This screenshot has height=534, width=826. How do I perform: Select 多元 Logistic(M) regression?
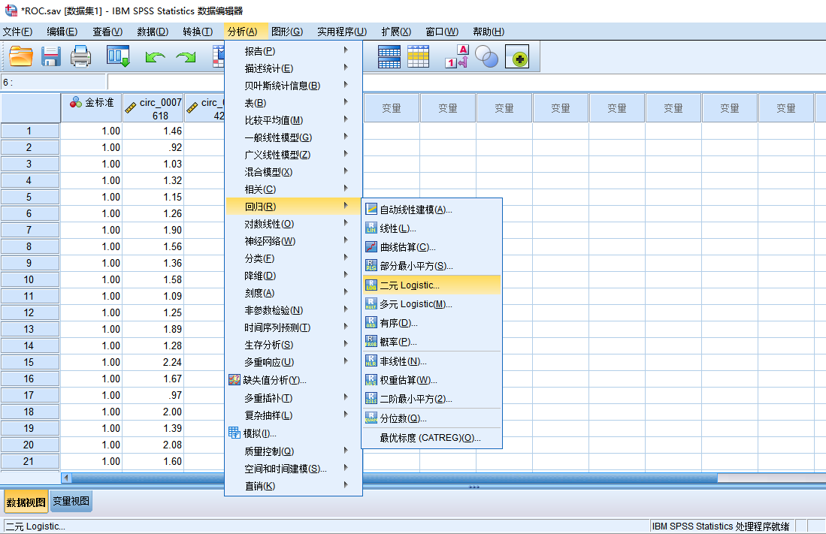[x=431, y=304]
